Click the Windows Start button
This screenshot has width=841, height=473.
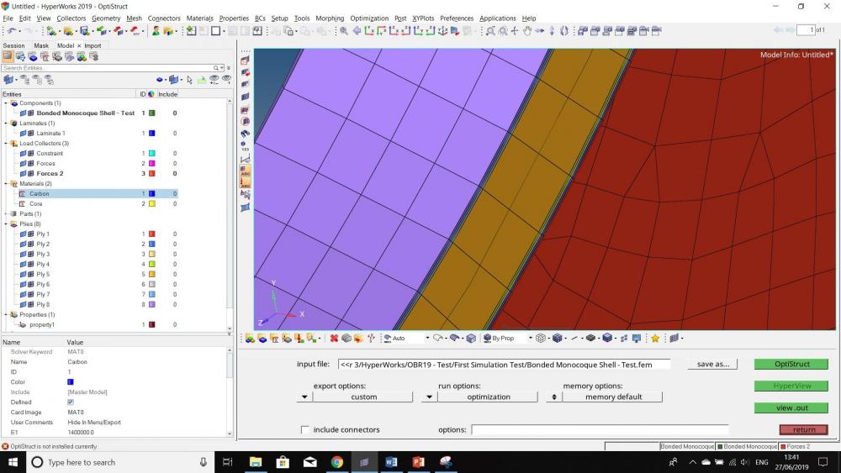[x=13, y=462]
